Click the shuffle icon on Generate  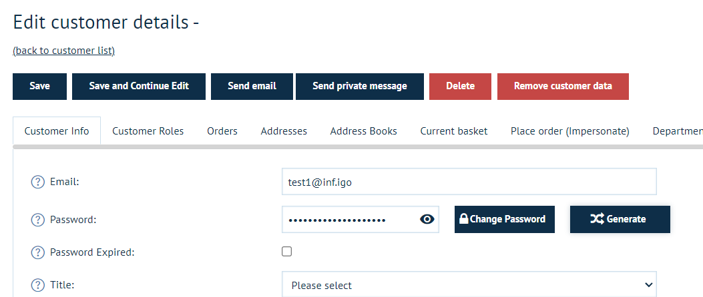click(597, 218)
